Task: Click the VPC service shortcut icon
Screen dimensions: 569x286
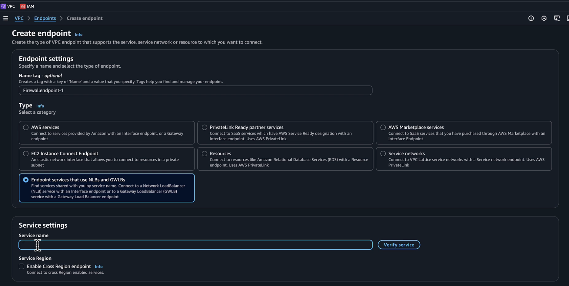Action: [x=3, y=6]
